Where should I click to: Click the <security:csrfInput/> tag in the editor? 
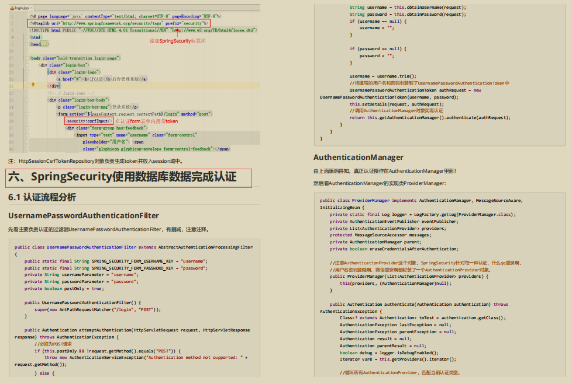pyautogui.click(x=89, y=121)
